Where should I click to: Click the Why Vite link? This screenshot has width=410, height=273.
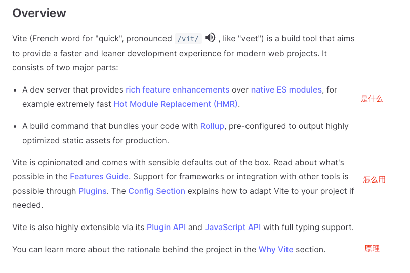(x=275, y=249)
